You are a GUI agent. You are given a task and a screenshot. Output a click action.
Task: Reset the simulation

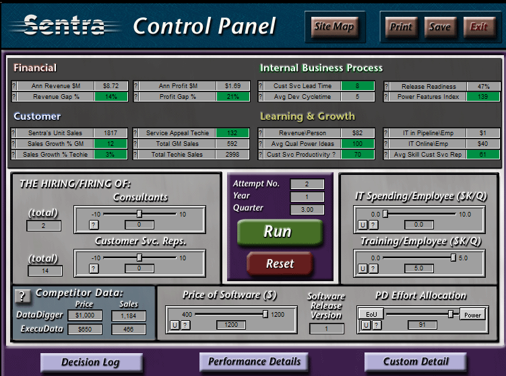[280, 264]
